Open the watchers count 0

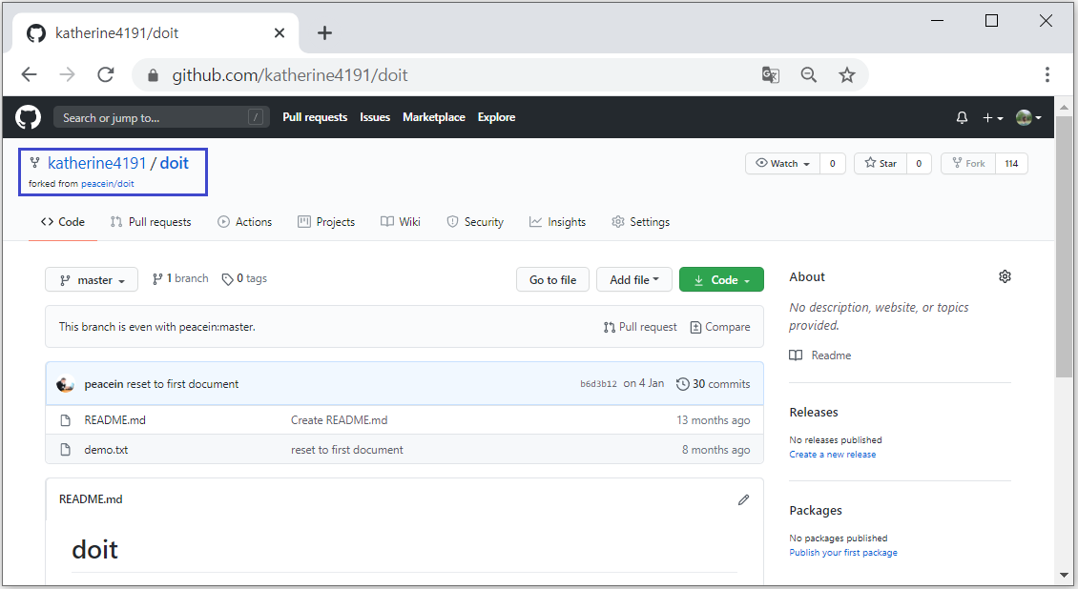click(832, 163)
